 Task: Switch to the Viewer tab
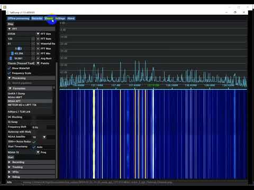[x=49, y=18]
